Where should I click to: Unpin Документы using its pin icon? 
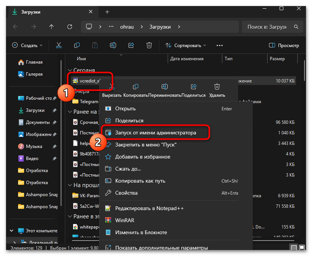point(55,122)
